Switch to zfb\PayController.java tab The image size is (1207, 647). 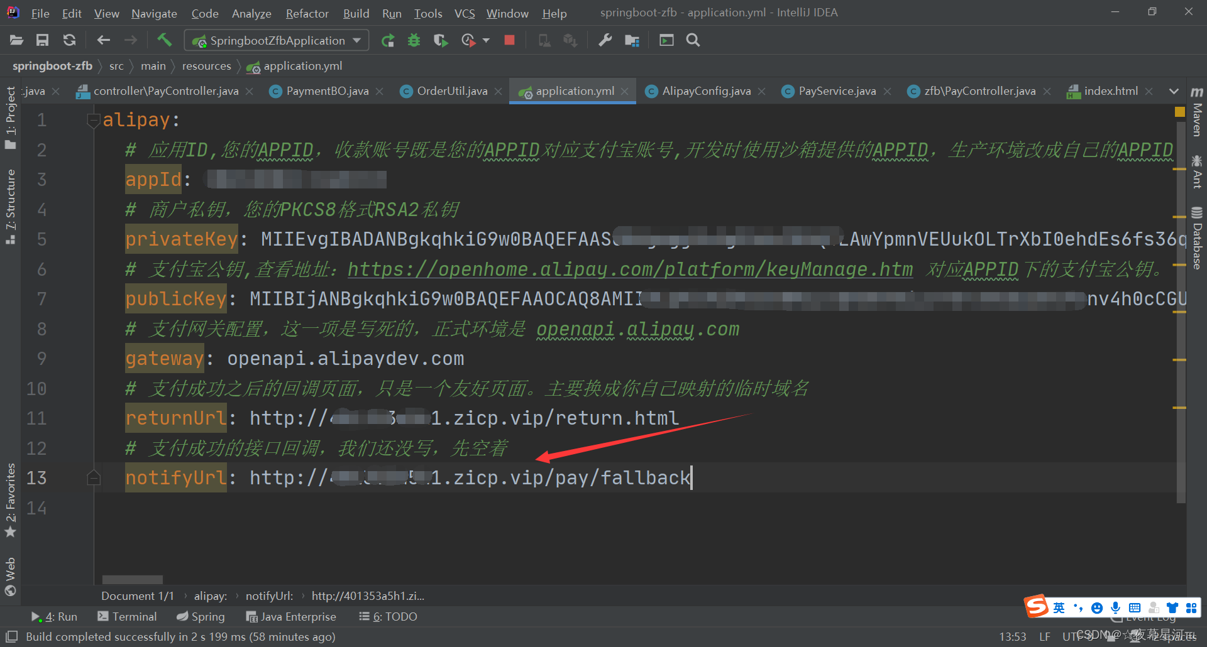pyautogui.click(x=979, y=91)
